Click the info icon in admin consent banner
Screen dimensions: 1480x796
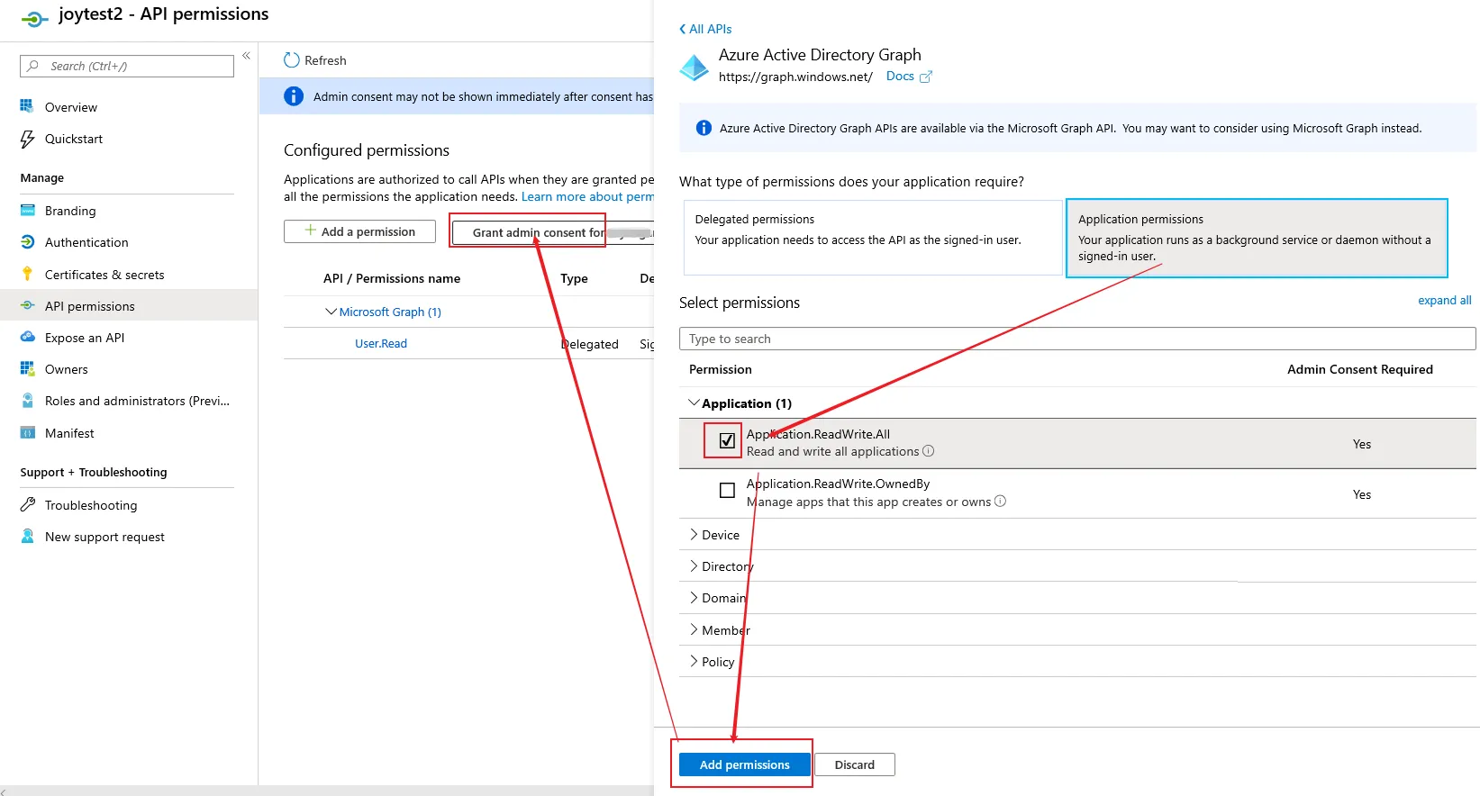[294, 96]
